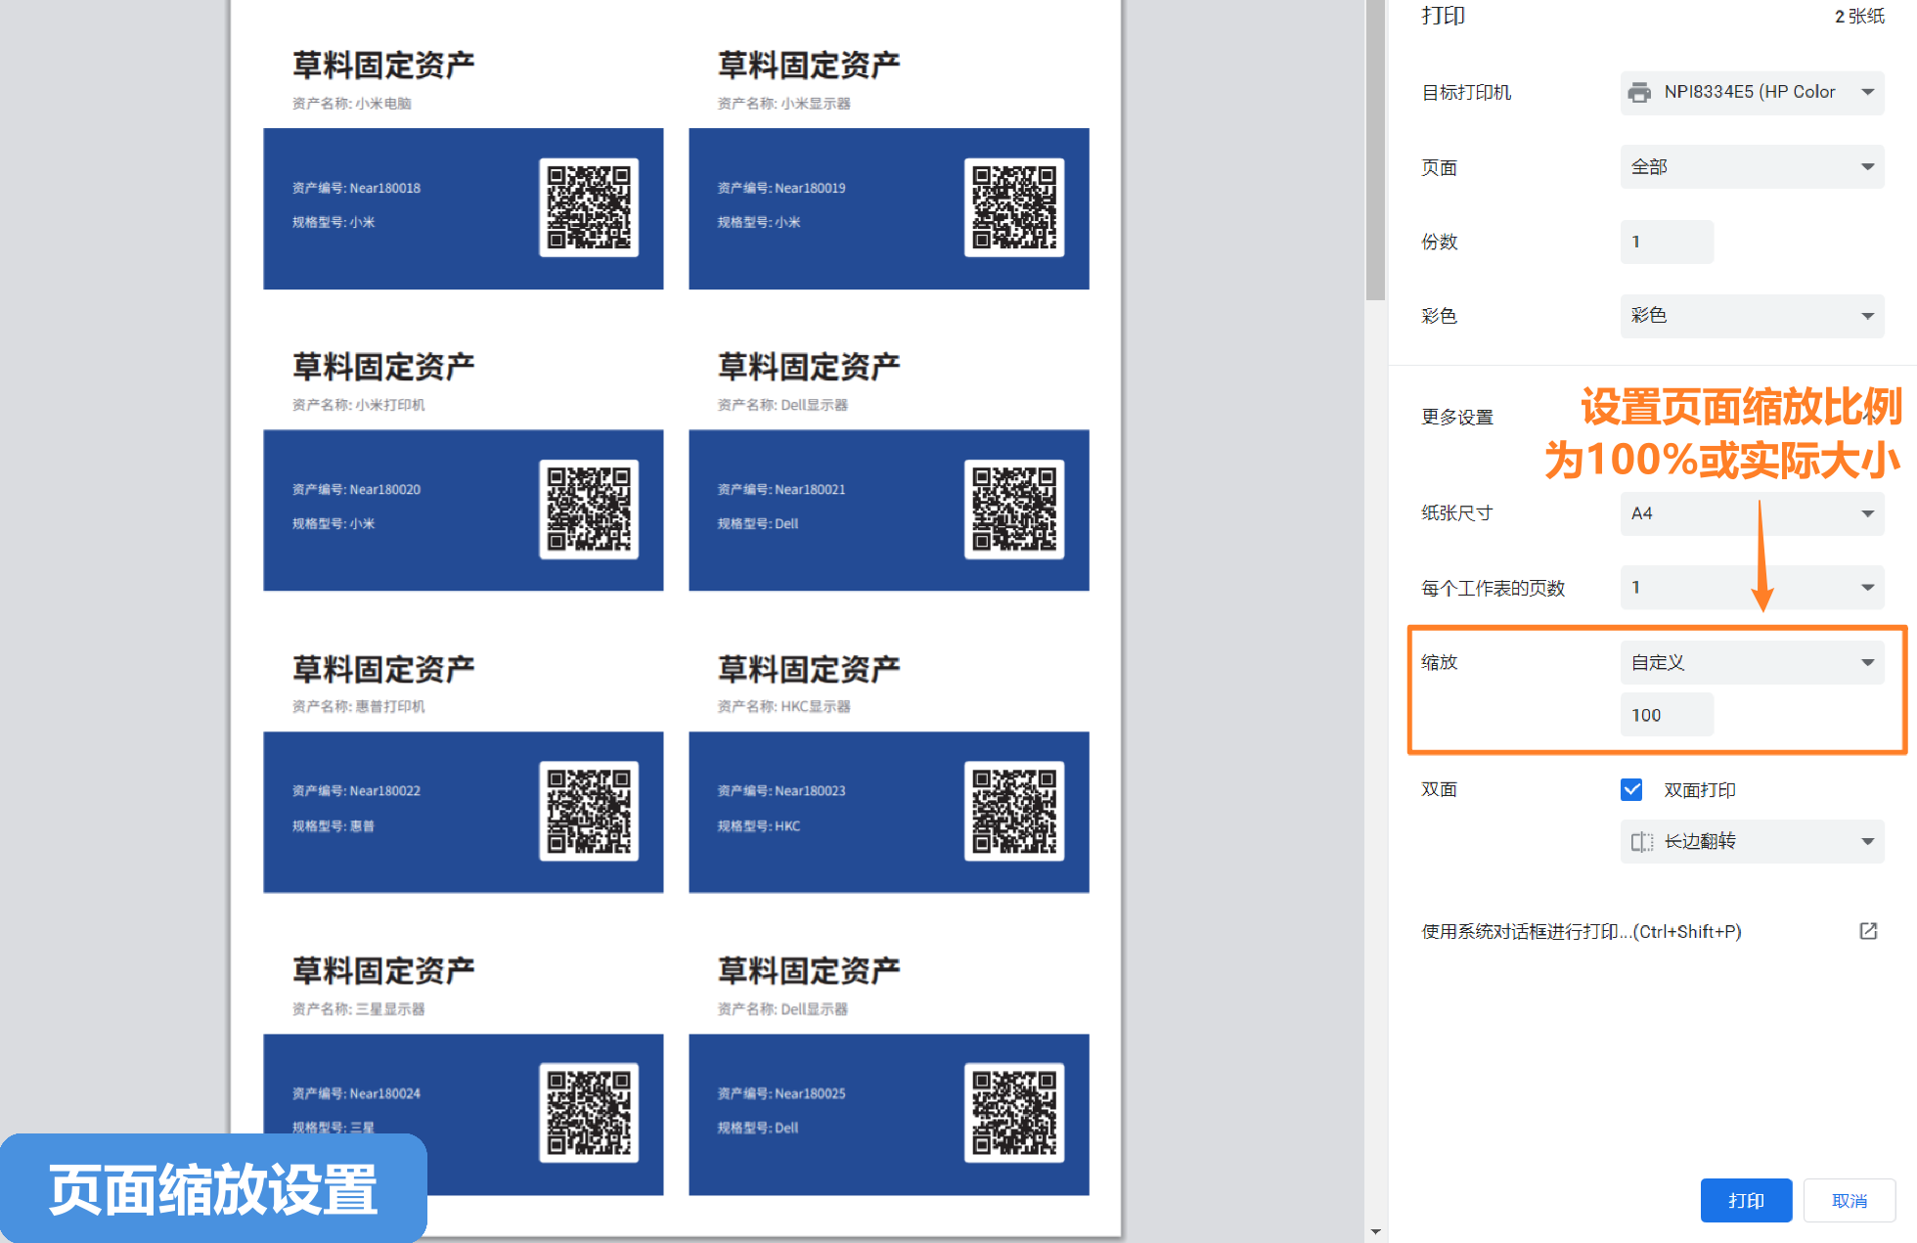Screen dimensions: 1917x1243
Task: Click the copies input field
Action: click(1667, 242)
